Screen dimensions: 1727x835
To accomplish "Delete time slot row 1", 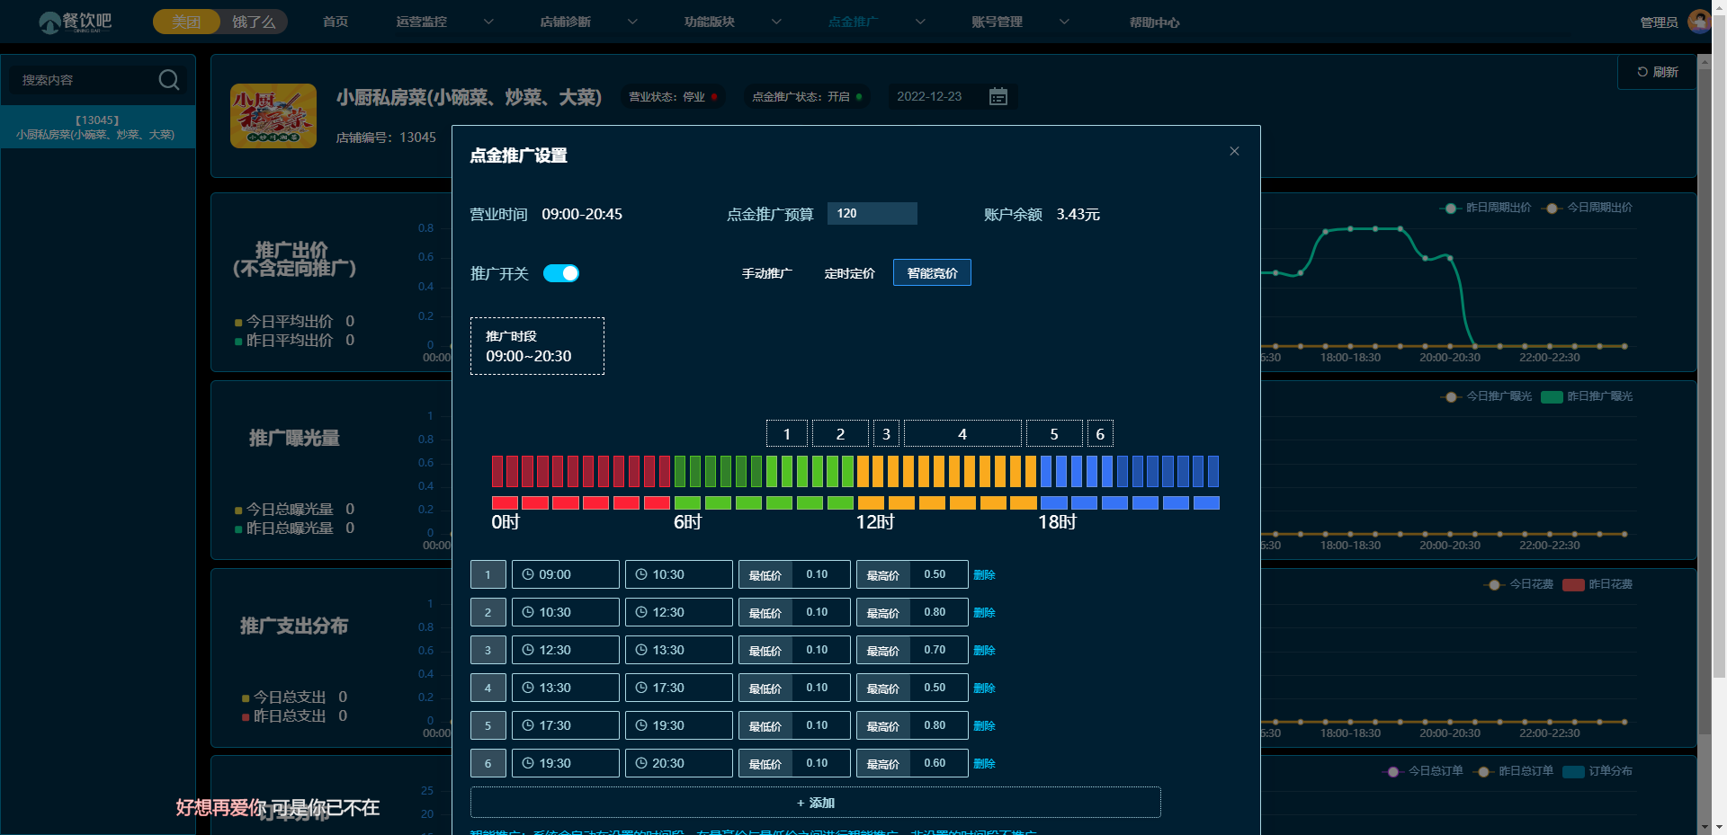I will (x=984, y=574).
